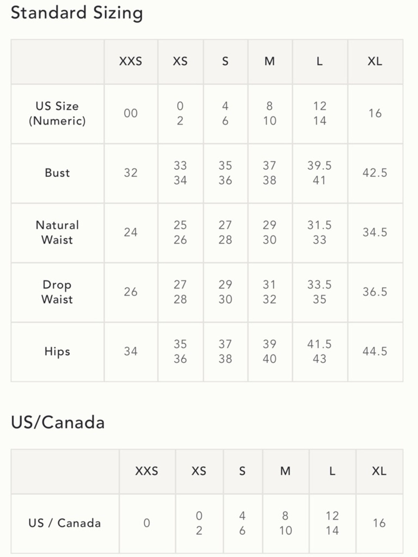Select the XL column header in Standard Sizing
The width and height of the screenshot is (418, 557).
375,62
